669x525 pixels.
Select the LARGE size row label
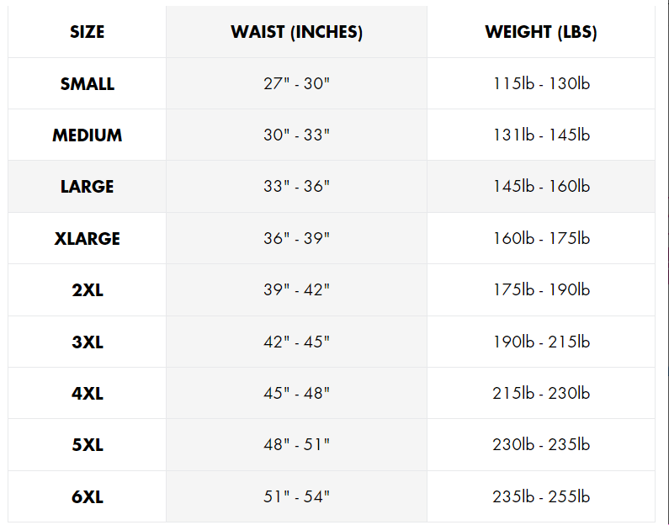88,187
